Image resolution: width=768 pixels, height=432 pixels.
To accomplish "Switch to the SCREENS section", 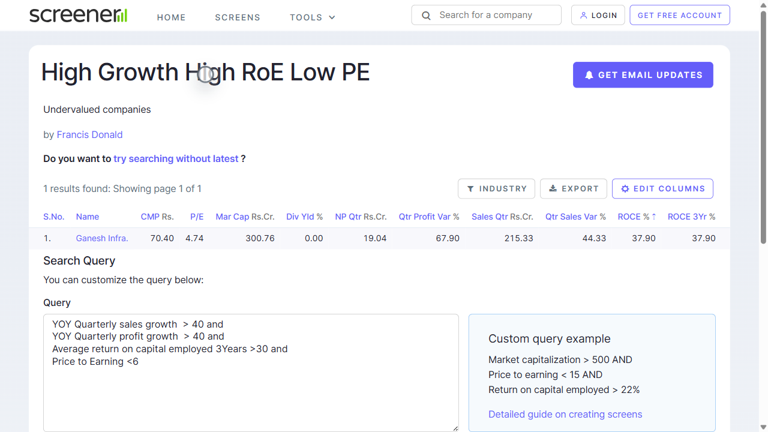I will (238, 17).
